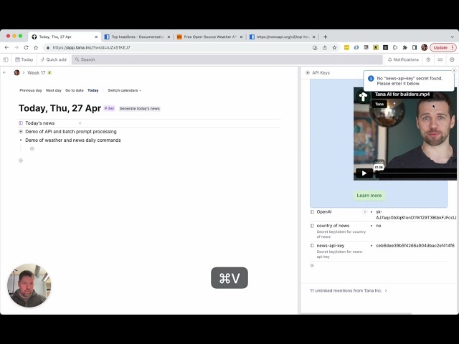Open the browser home page
459x344 pixels.
[x=36, y=47]
